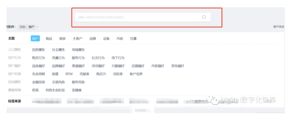Image resolution: width=305 pixels, height=124 pixels.
Task: Click the 用户行为 row label
Action: pyautogui.click(x=14, y=58)
